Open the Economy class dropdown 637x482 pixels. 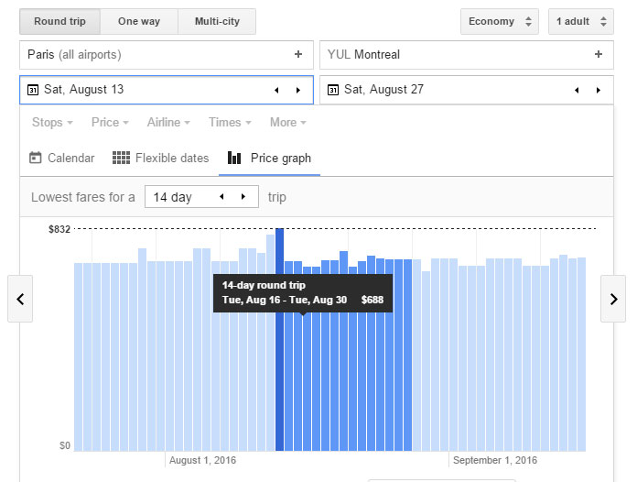pyautogui.click(x=500, y=22)
